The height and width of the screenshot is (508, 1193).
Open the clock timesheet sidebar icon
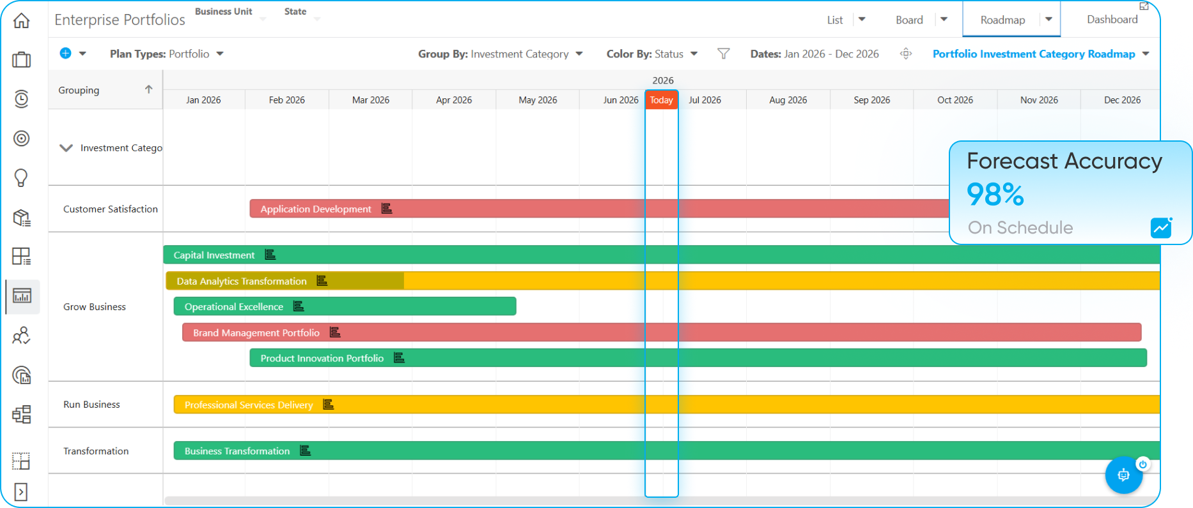(x=21, y=99)
